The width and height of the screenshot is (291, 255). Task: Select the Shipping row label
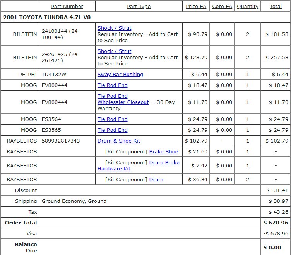(26, 201)
